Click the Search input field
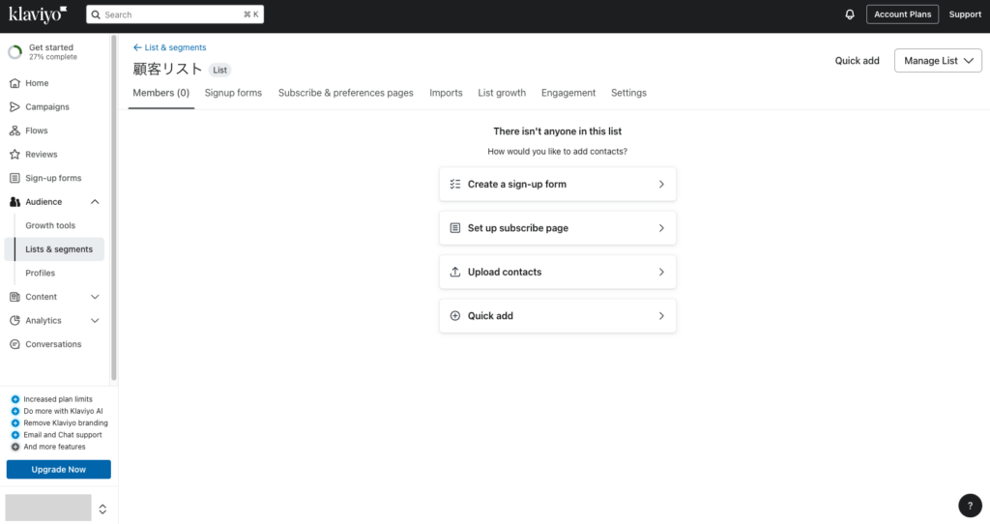The width and height of the screenshot is (990, 524). pos(175,15)
